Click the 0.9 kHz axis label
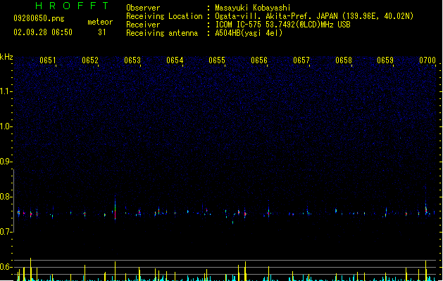This screenshot has height=281, width=443. click(6, 162)
